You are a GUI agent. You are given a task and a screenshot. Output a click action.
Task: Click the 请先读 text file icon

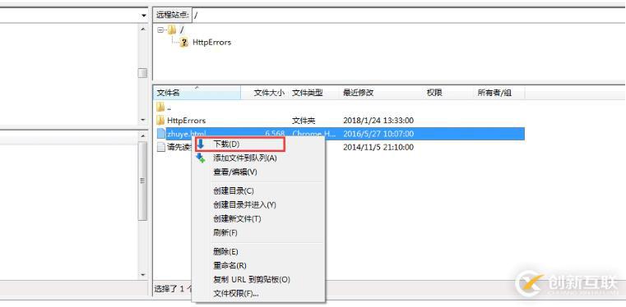[x=160, y=147]
